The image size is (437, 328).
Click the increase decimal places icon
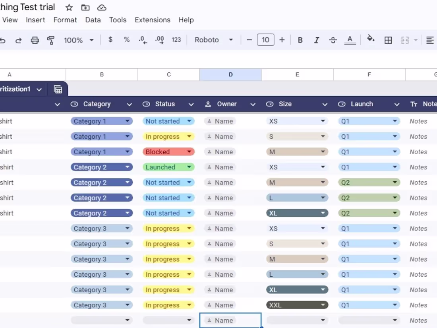click(159, 40)
